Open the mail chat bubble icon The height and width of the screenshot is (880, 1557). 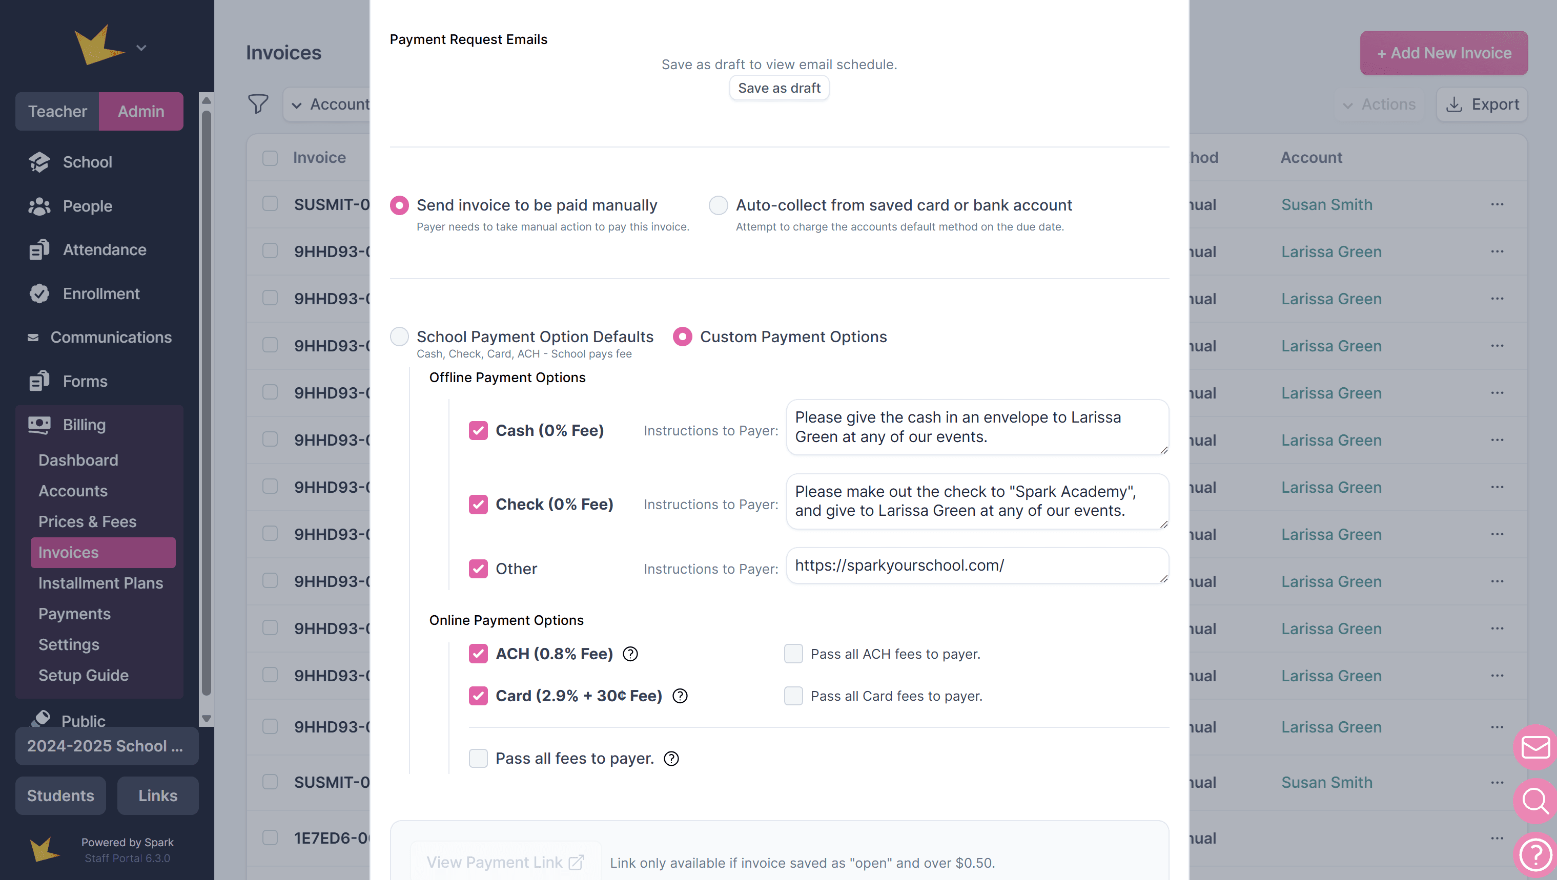tap(1534, 747)
